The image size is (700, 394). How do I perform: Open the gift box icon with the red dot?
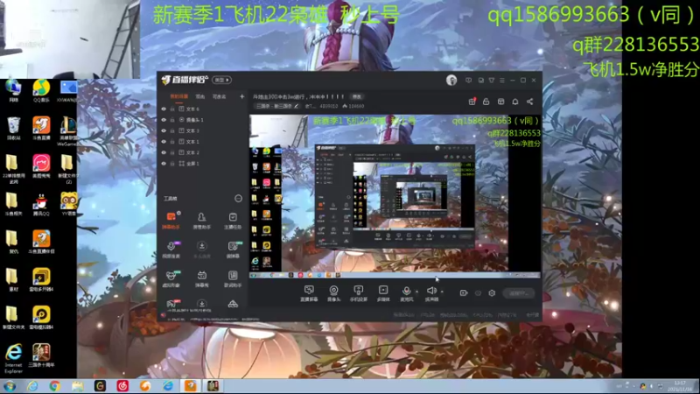(x=472, y=102)
